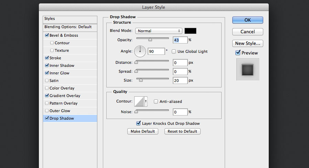
Task: Toggle the Preview checkbox
Action: 238,53
